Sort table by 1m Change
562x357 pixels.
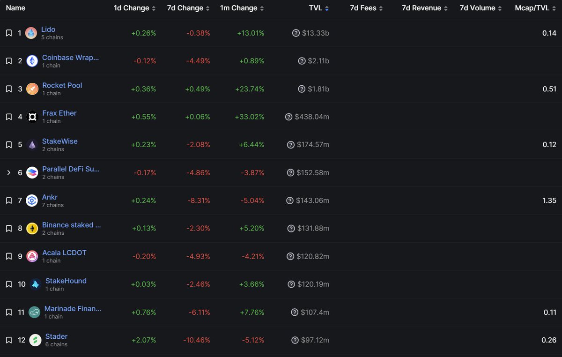242,8
